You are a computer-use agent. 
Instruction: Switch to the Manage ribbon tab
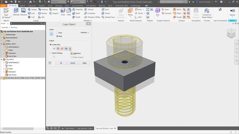tap(59, 6)
